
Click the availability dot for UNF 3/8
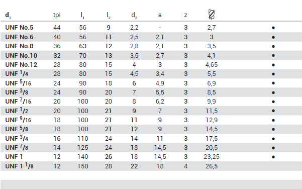[273, 92]
